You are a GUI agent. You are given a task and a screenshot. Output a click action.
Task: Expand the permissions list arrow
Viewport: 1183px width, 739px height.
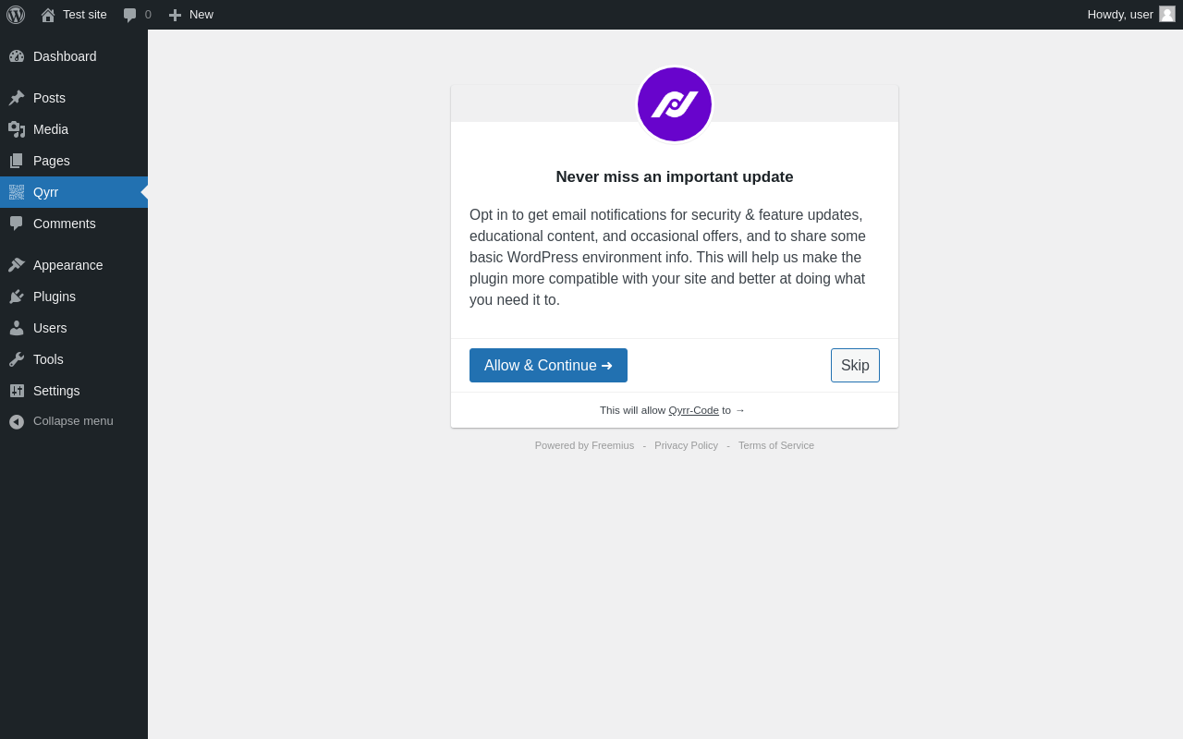coord(740,410)
